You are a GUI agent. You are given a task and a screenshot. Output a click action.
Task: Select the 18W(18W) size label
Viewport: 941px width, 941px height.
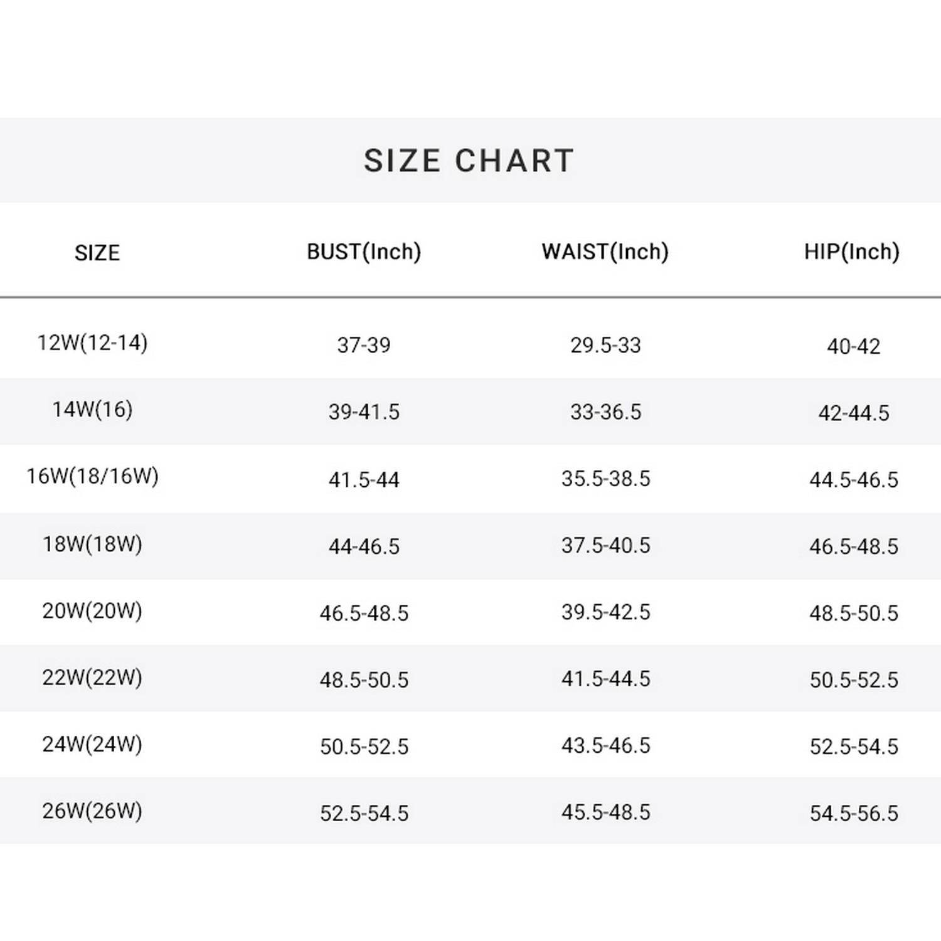coord(92,544)
